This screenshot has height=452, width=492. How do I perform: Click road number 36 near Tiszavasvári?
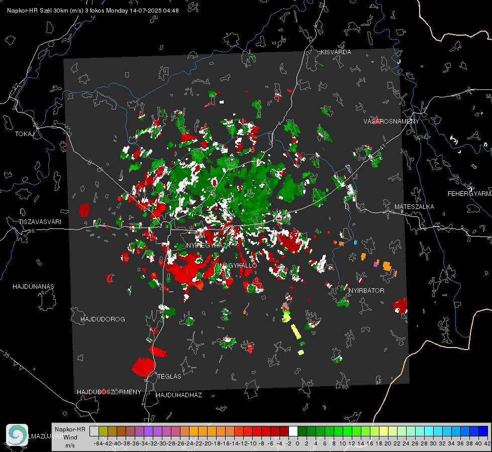pos(31,231)
